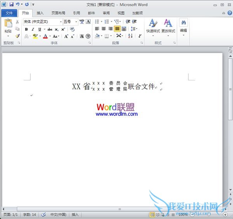Click the character border icon
This screenshot has width=233, height=219.
[88, 22]
